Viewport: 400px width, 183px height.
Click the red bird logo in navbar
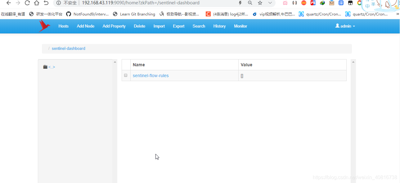[44, 26]
